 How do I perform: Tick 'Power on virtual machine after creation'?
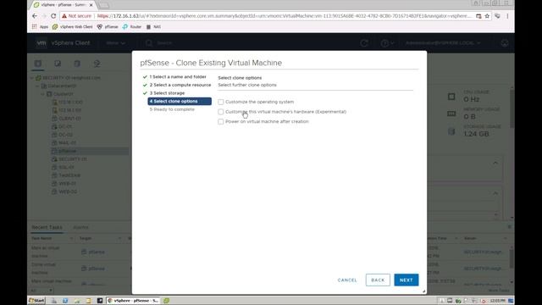220,122
